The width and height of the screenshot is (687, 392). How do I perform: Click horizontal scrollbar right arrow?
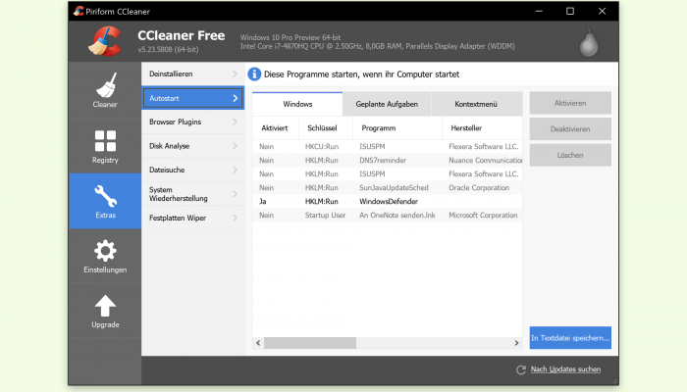516,343
